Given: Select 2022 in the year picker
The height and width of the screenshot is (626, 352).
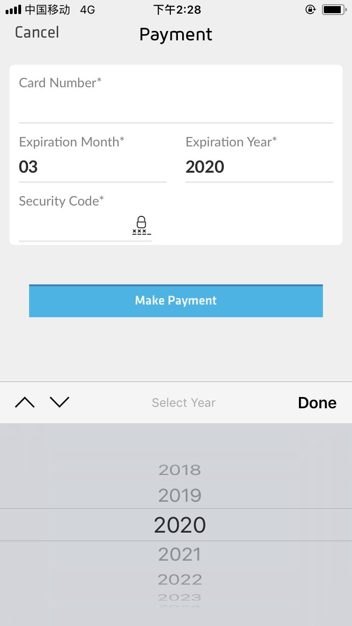Looking at the screenshot, I should click(x=180, y=580).
